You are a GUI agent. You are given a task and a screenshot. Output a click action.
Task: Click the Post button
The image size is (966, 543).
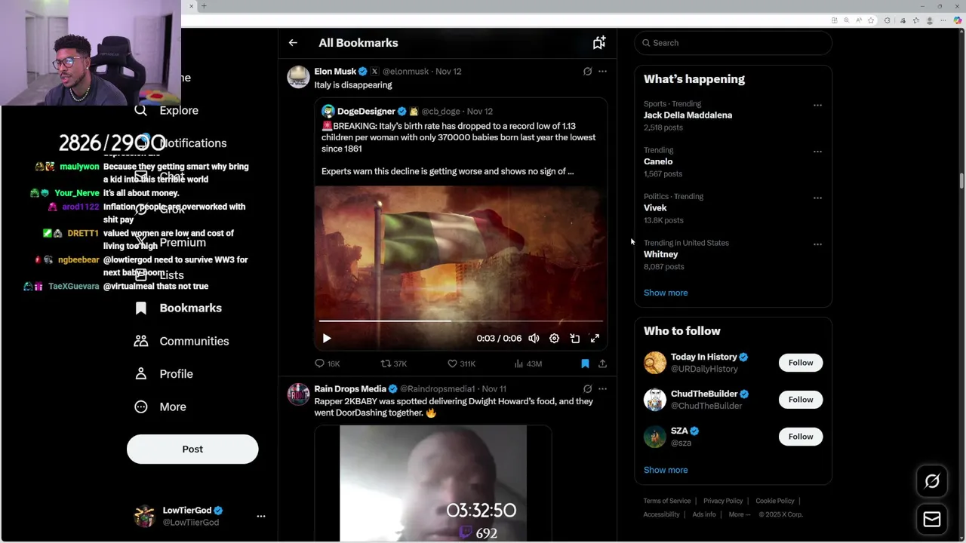[192, 449]
